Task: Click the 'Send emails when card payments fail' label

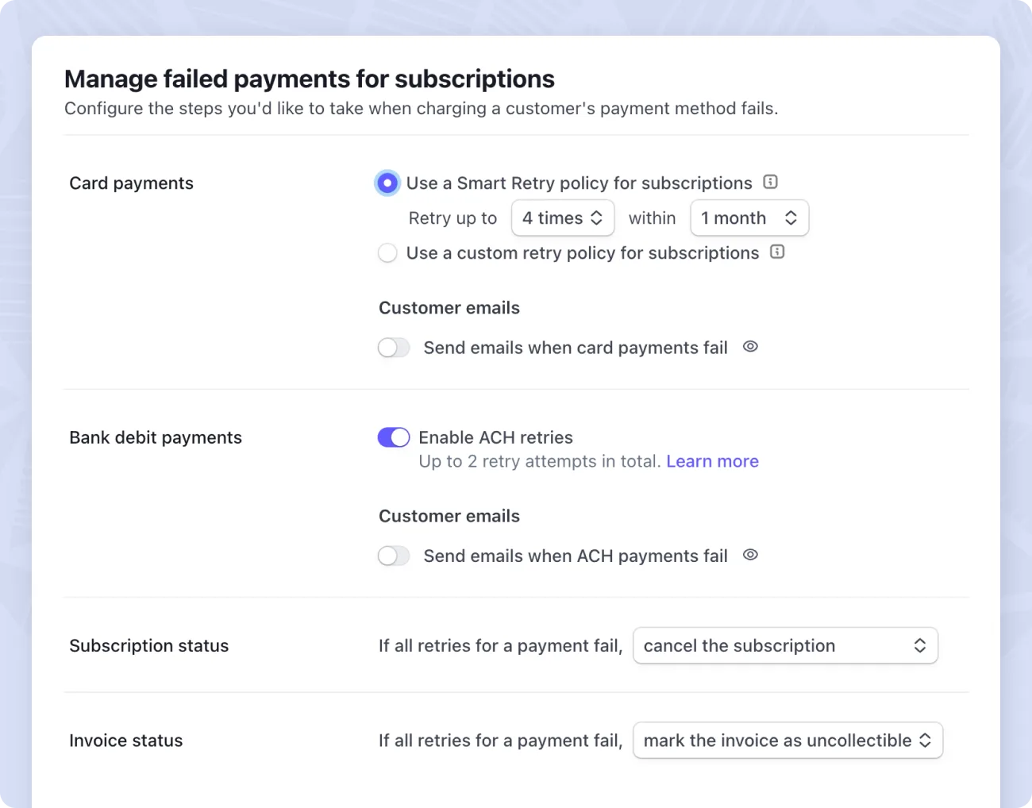Action: point(576,348)
